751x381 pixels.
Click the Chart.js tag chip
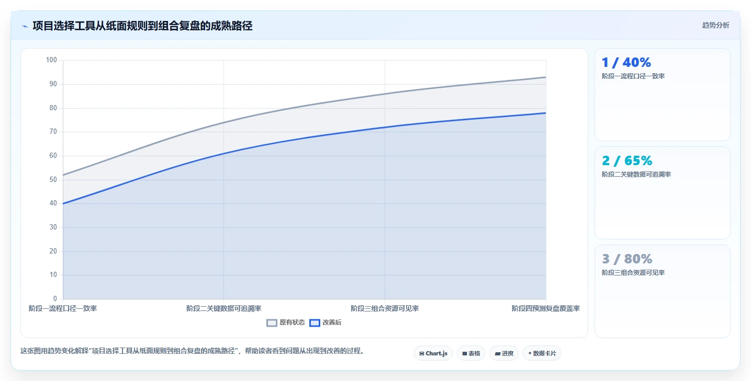pyautogui.click(x=433, y=353)
